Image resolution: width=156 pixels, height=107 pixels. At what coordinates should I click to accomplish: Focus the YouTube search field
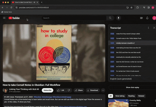click(x=74, y=18)
